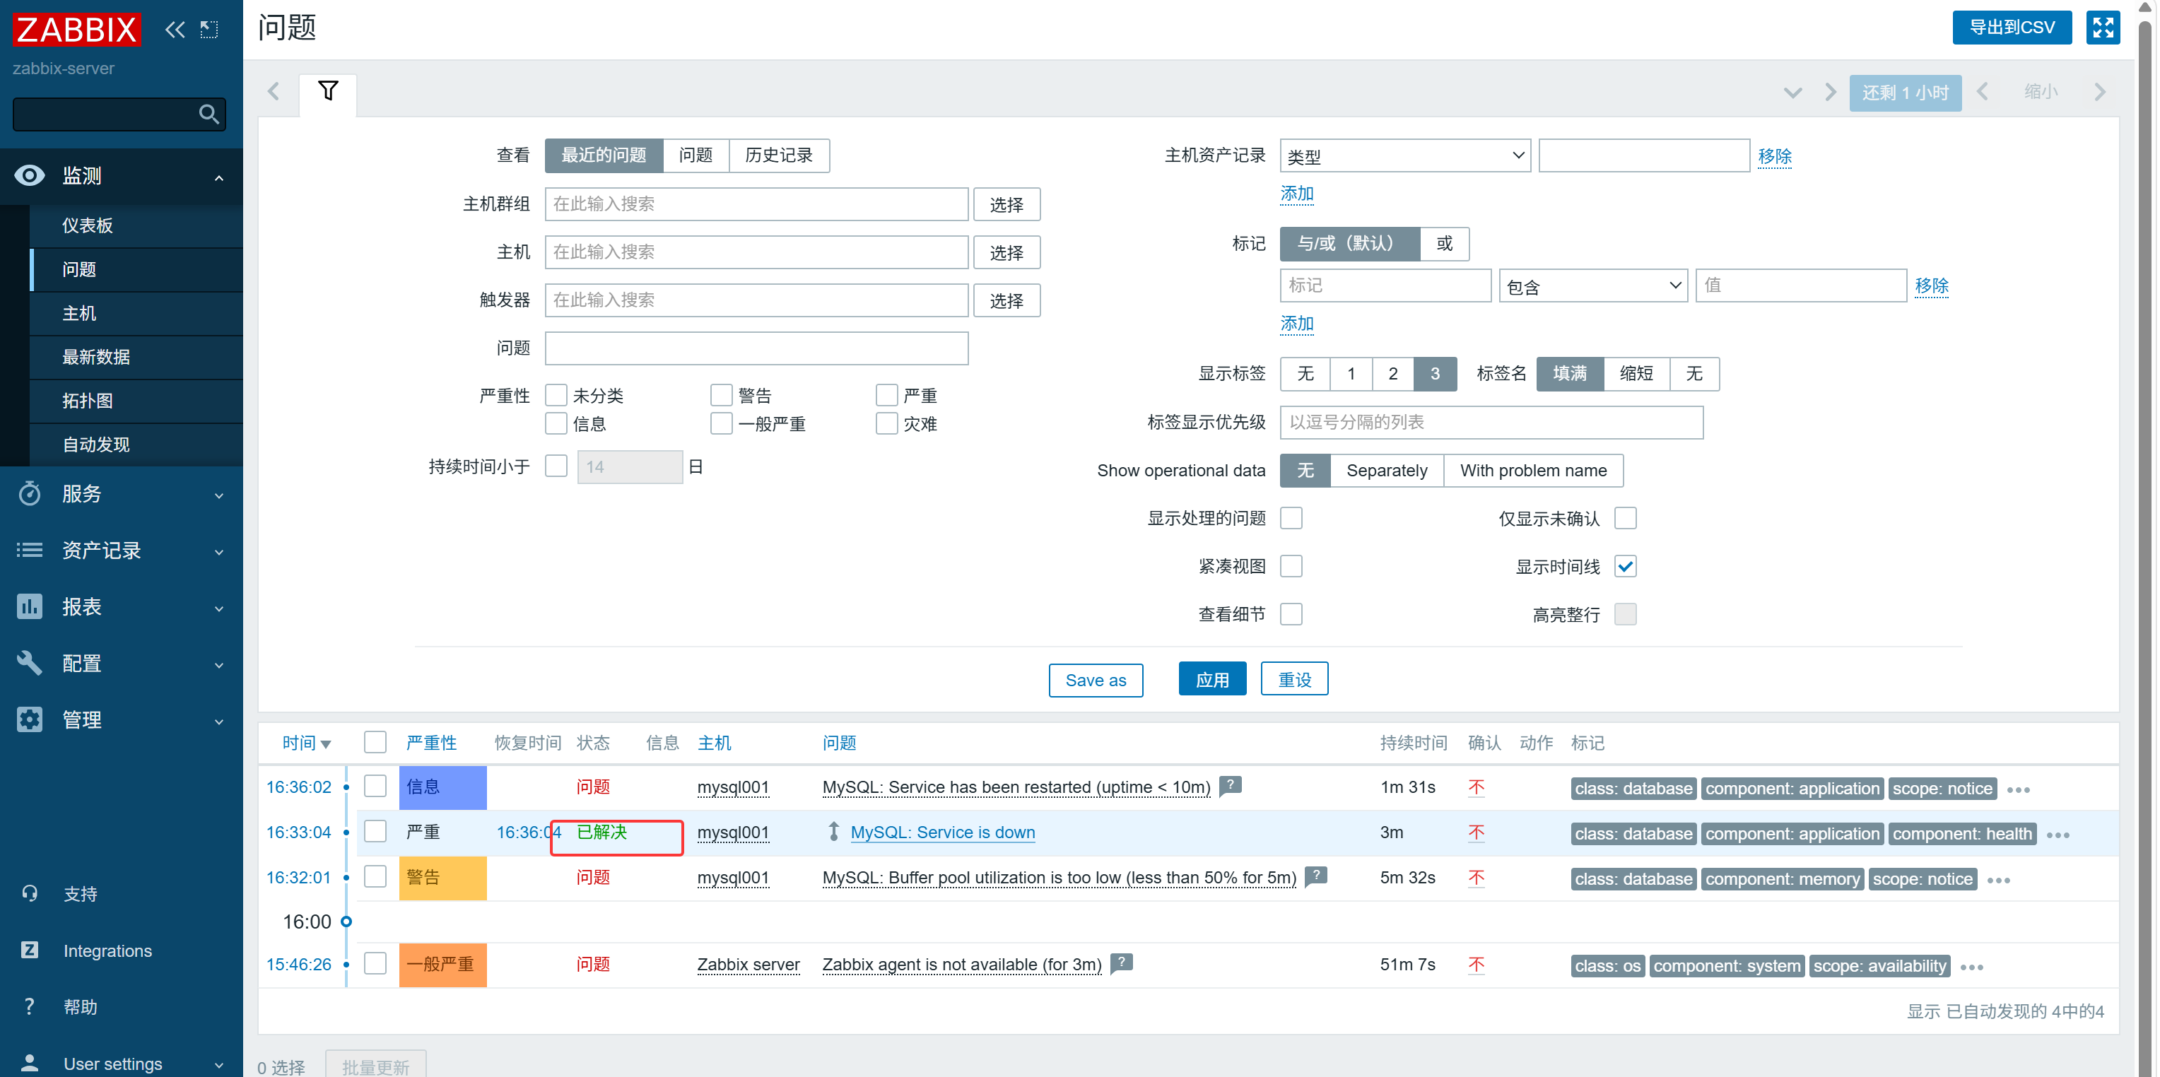Click the 资产记录 list icon
The height and width of the screenshot is (1077, 2160).
pos(30,550)
